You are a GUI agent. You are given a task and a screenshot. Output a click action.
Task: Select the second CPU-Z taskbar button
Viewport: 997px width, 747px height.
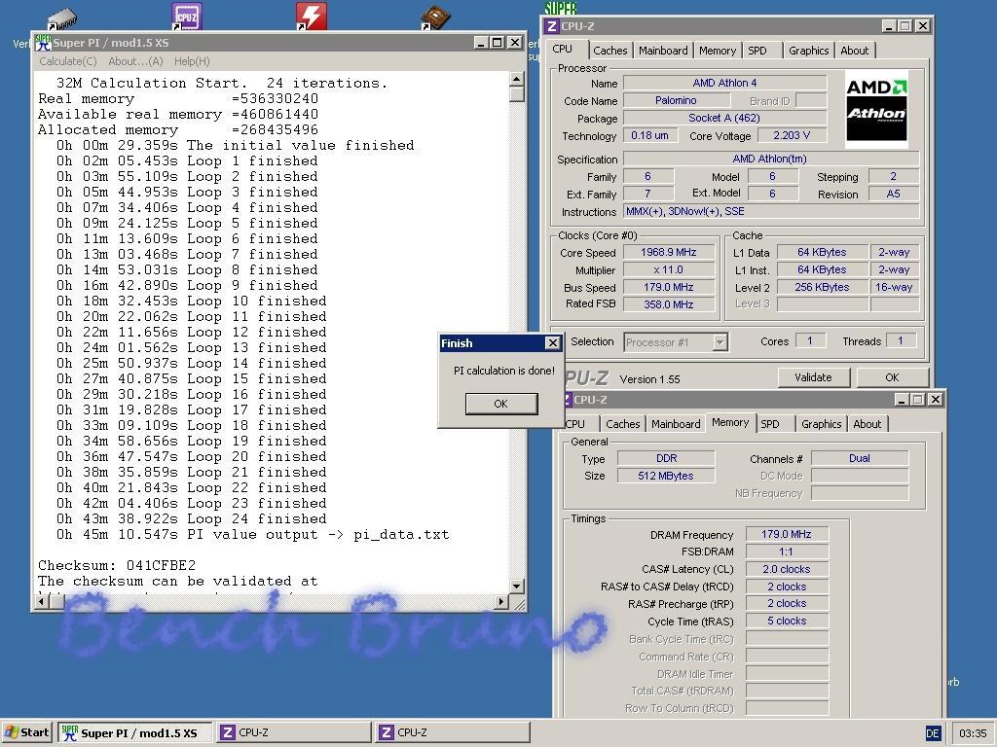(452, 732)
